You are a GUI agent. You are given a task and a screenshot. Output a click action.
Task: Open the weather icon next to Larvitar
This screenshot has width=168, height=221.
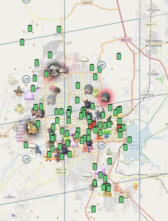click(102, 145)
